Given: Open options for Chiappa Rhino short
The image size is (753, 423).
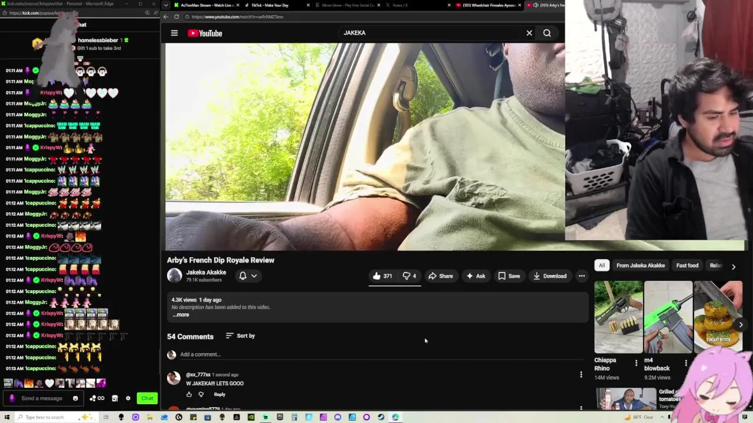Looking at the screenshot, I should point(636,364).
